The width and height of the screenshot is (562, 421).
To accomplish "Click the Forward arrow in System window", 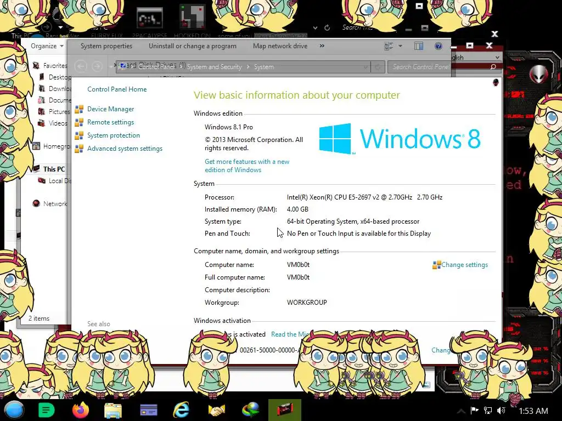I will coord(97,66).
